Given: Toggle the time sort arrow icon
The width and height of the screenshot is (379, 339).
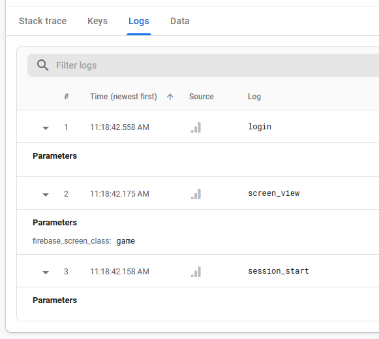Looking at the screenshot, I should coord(170,97).
